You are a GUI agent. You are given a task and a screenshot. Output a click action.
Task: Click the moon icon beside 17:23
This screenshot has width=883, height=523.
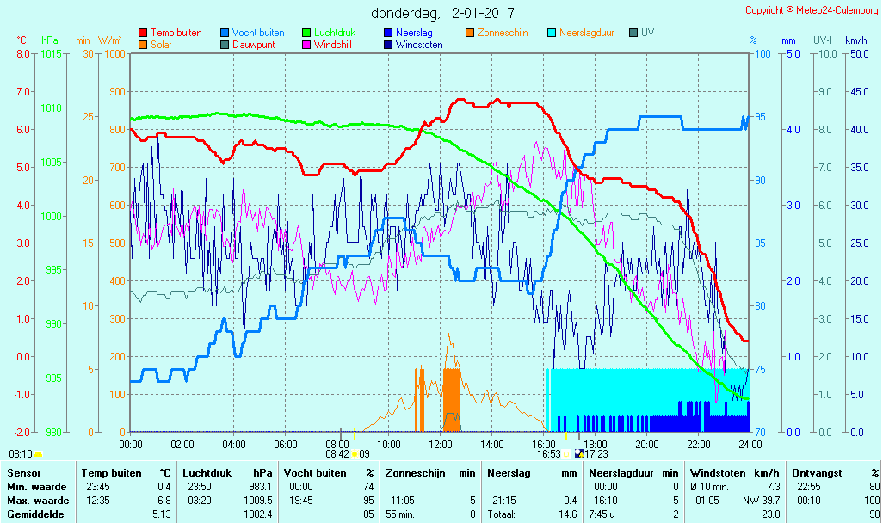pos(579,453)
